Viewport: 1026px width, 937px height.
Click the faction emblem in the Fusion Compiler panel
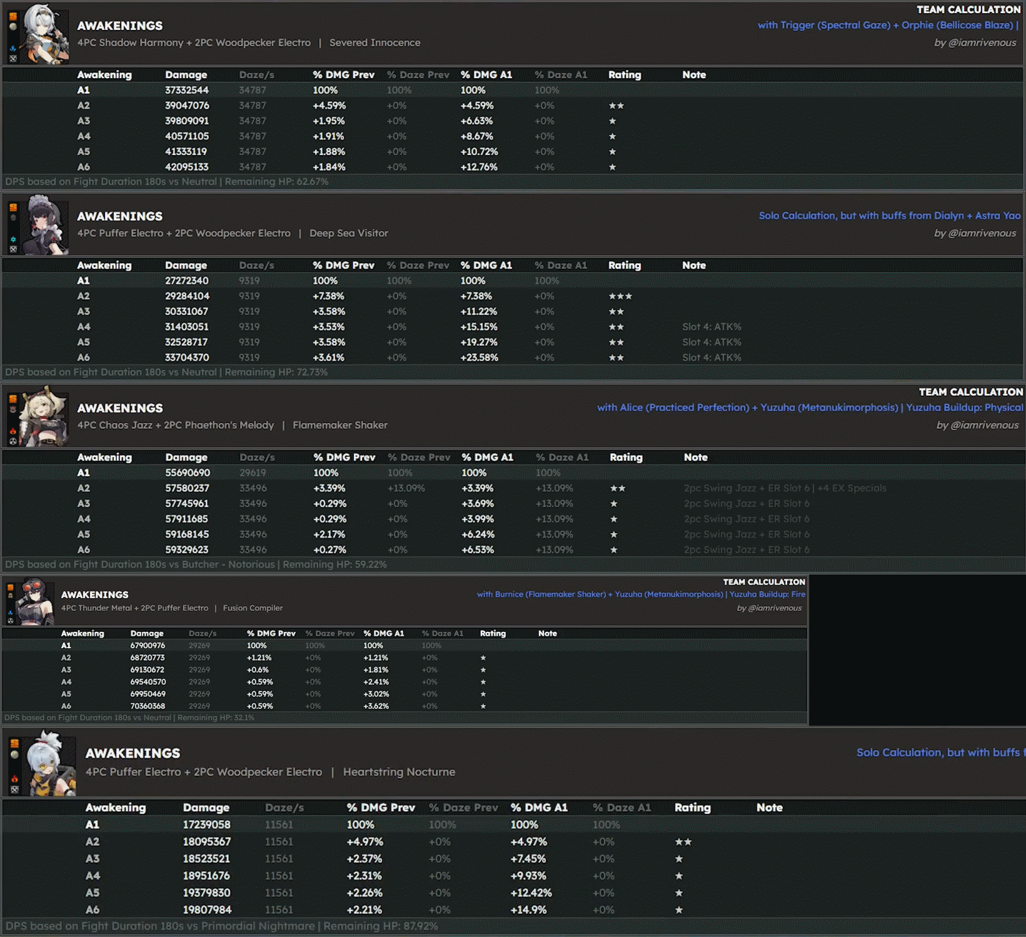click(x=11, y=596)
